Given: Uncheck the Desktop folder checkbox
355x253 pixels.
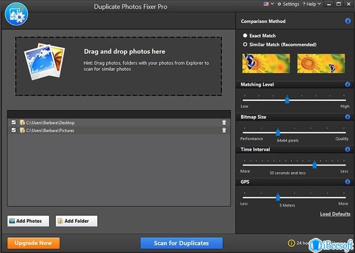Looking at the screenshot, I should pos(14,122).
